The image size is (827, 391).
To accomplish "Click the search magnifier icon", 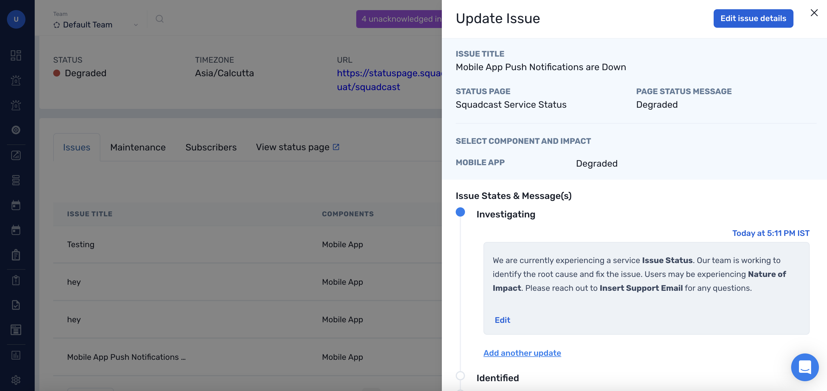I will pos(160,19).
